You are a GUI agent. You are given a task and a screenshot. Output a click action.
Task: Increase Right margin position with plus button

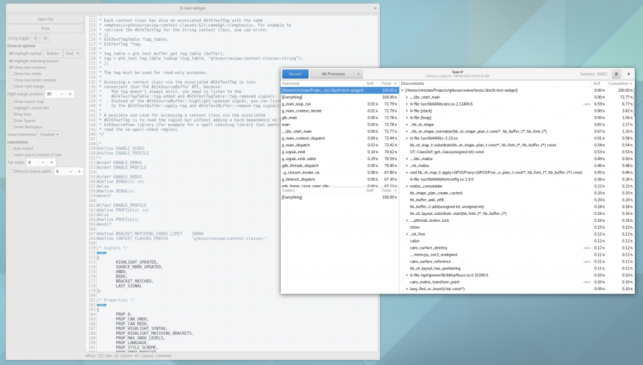coord(70,94)
